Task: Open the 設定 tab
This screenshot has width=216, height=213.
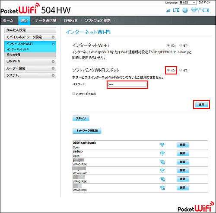Action: click(24, 20)
